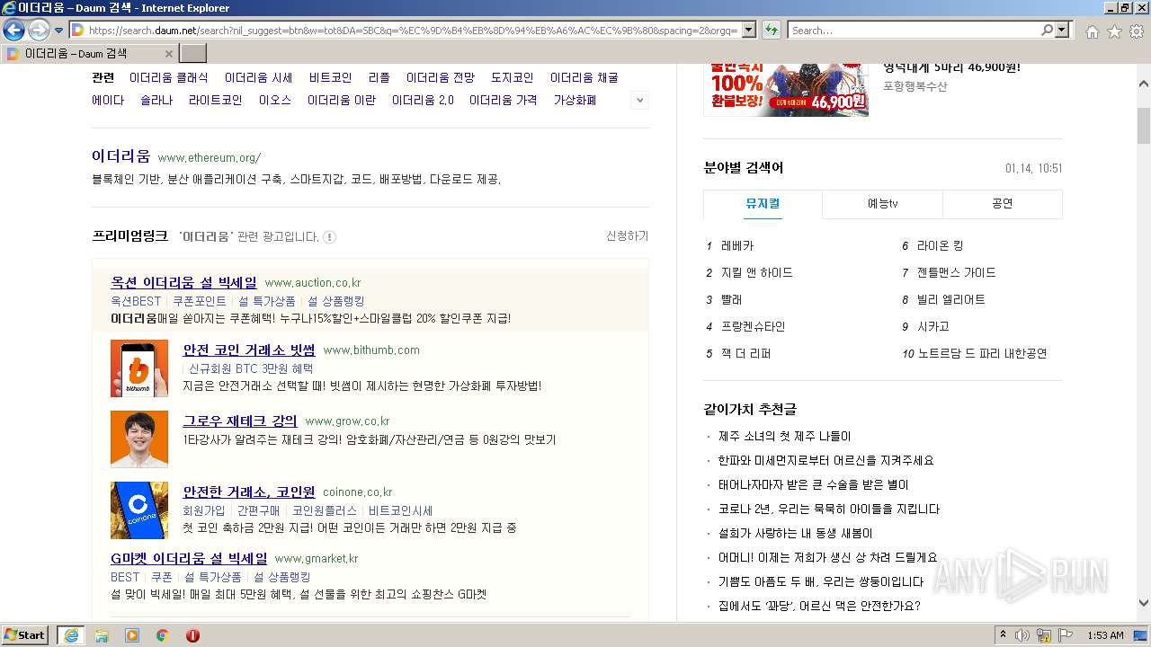Viewport: 1151px width, 647px height.
Task: Open the search provider dropdown arrow
Action: [1063, 30]
